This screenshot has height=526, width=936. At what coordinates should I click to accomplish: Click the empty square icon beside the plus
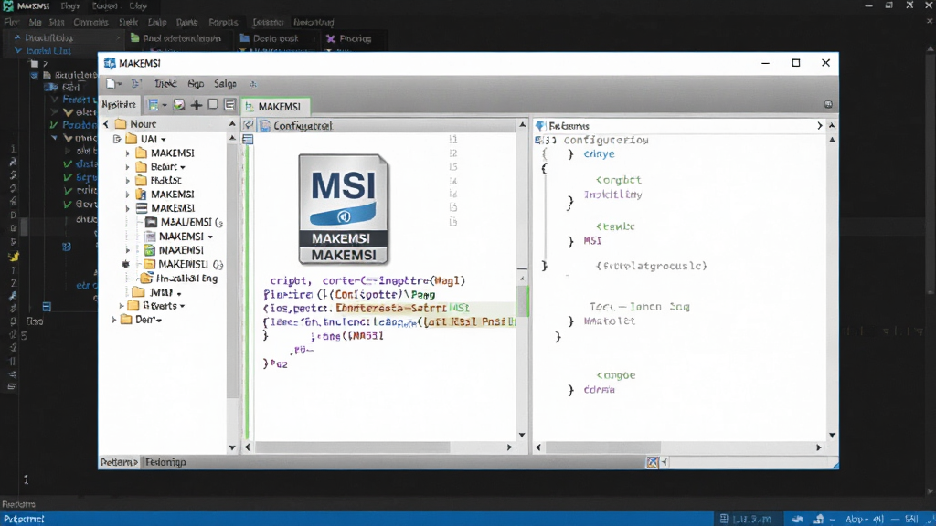(212, 104)
